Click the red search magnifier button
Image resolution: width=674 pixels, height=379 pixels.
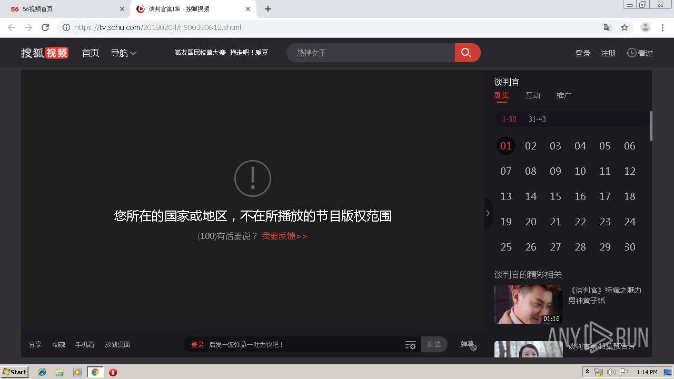click(467, 53)
